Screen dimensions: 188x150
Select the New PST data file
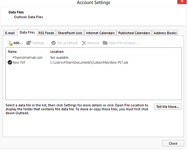click(94, 62)
